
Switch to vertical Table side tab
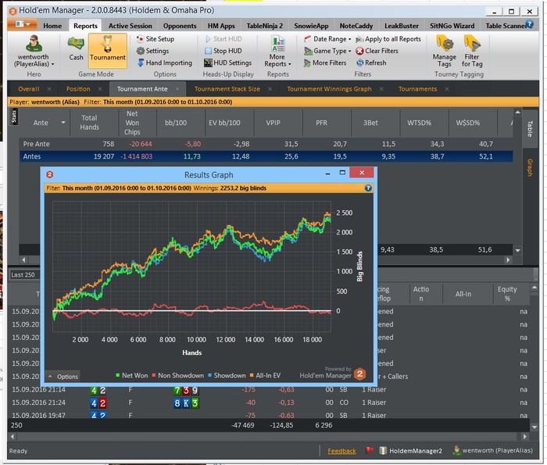pos(529,129)
